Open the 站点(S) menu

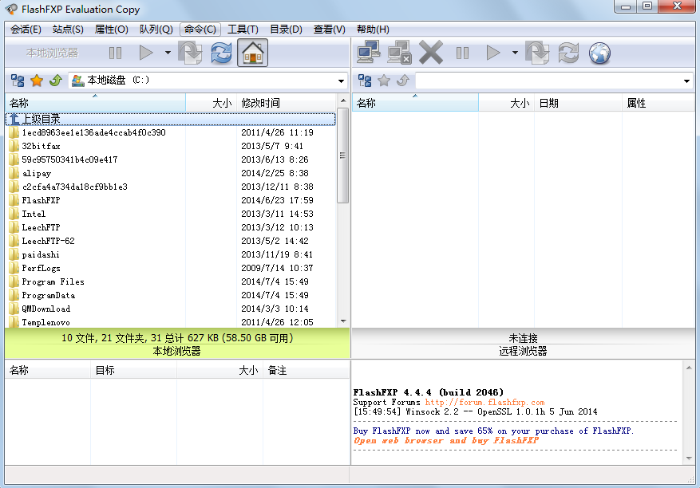click(68, 30)
